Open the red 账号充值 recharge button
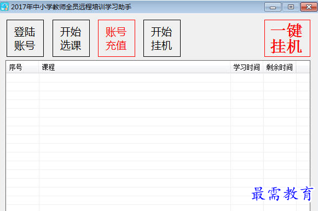Image resolution: width=318 pixels, height=211 pixels. tap(117, 38)
